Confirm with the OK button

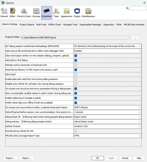pos(97,158)
